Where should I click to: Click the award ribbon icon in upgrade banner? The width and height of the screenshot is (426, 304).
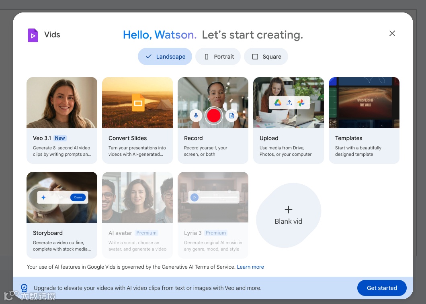24,288
